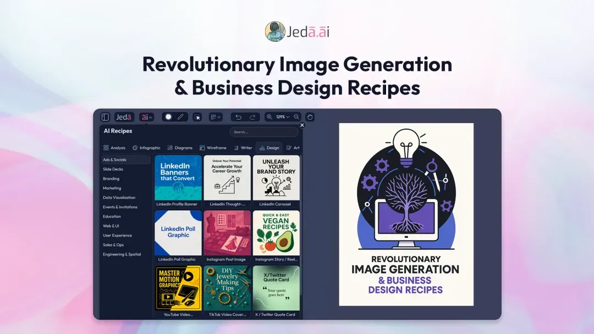Redo the last action
This screenshot has height=334, width=594.
tap(253, 116)
